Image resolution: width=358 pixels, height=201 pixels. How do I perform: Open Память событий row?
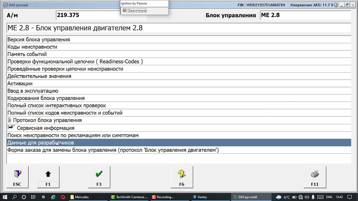[179, 54]
